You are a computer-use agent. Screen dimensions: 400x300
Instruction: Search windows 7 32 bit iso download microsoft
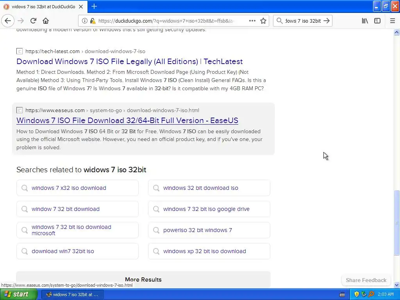78,230
